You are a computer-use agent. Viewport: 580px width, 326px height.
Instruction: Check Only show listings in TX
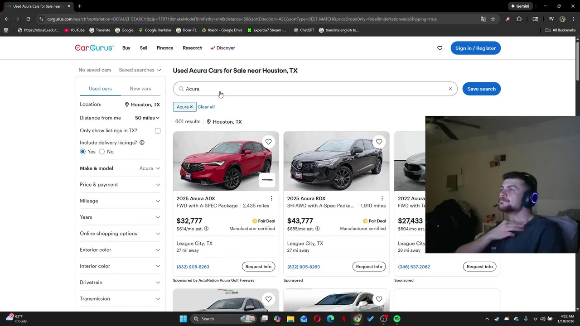158,131
